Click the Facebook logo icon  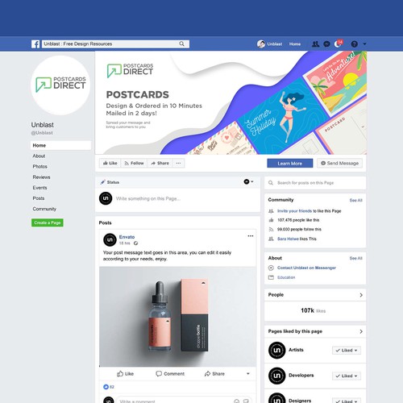pyautogui.click(x=35, y=44)
